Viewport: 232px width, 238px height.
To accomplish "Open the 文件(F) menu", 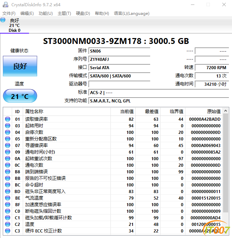I will [x=9, y=13].
